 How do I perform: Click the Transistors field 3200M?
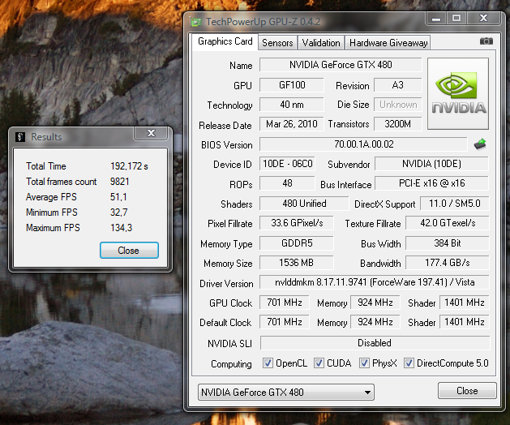coord(398,124)
